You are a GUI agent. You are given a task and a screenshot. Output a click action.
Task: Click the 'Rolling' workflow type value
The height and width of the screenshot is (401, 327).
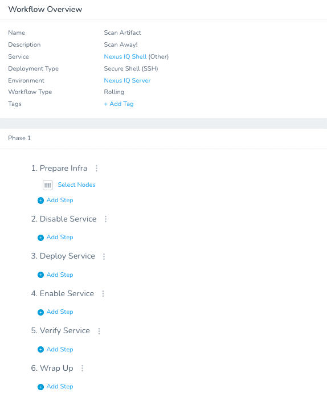click(x=114, y=92)
